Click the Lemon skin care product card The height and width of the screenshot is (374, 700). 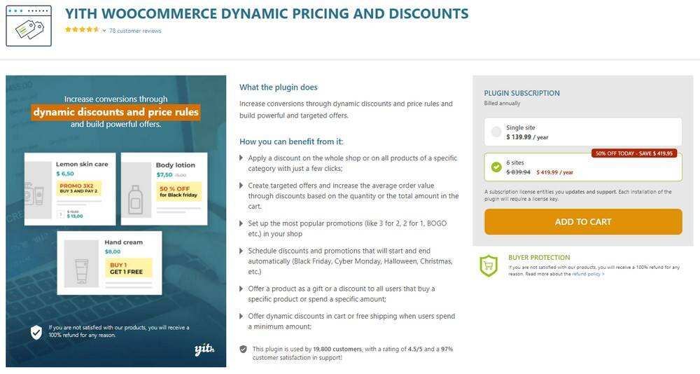click(x=69, y=188)
